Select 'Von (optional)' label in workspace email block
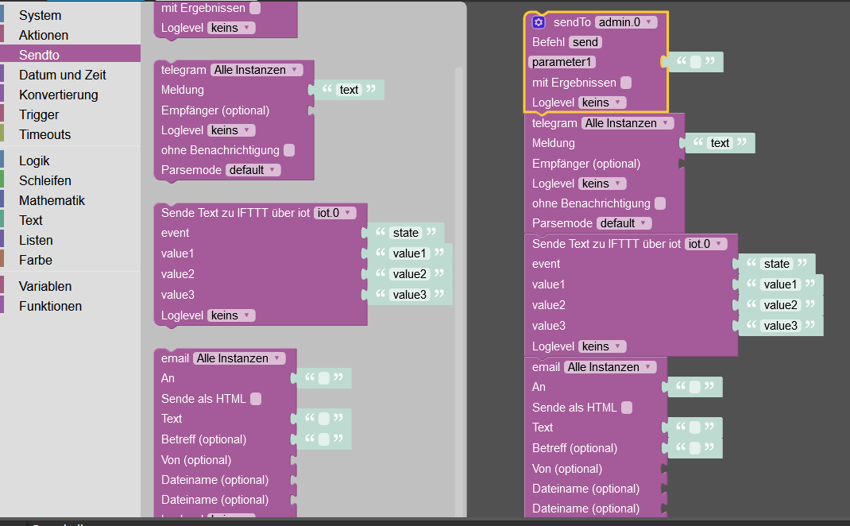 pyautogui.click(x=567, y=469)
